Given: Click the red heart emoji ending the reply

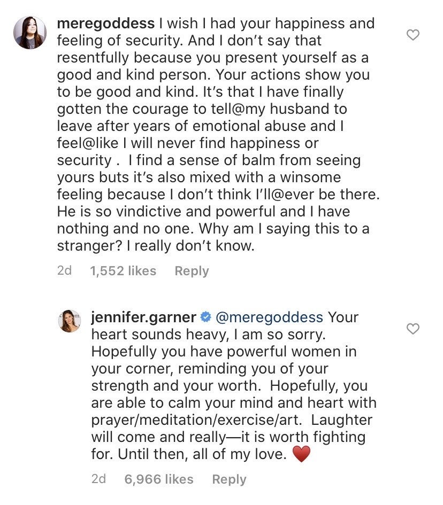Looking at the screenshot, I should [303, 455].
